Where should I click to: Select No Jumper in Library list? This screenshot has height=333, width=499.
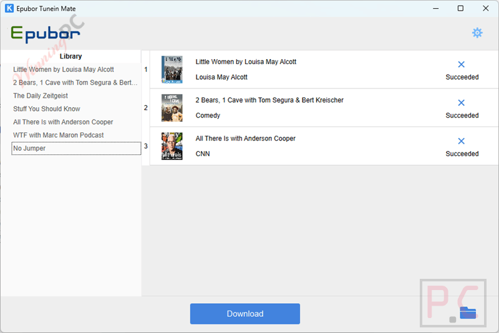pos(76,148)
